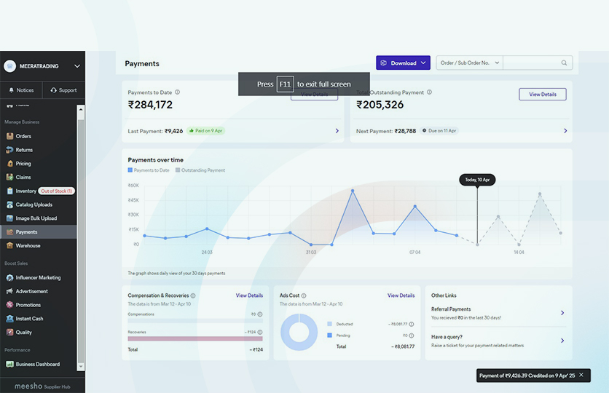Open Support headset in sidebar
The height and width of the screenshot is (393, 609).
pyautogui.click(x=63, y=90)
